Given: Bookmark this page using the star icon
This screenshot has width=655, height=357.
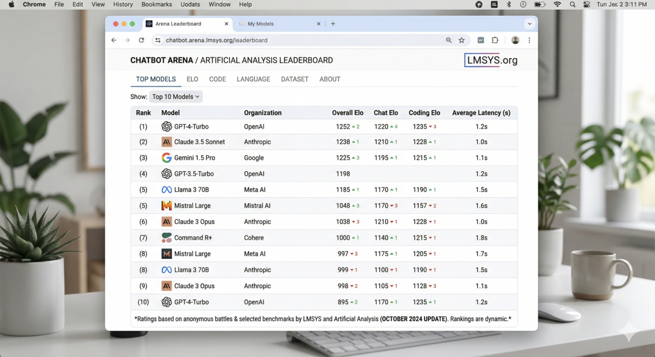Looking at the screenshot, I should (462, 40).
